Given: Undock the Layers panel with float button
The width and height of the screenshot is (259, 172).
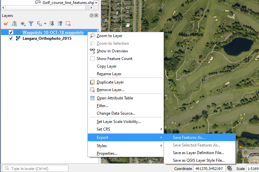Looking at the screenshot, I should point(91,16).
